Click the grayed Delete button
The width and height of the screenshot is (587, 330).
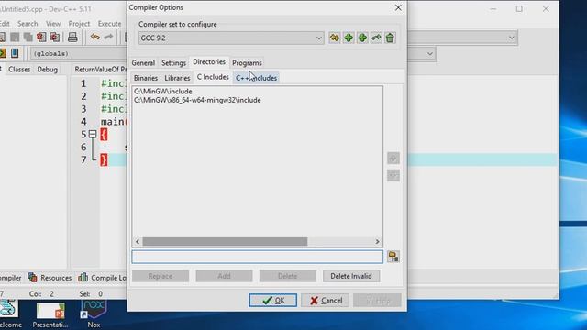[287, 276]
